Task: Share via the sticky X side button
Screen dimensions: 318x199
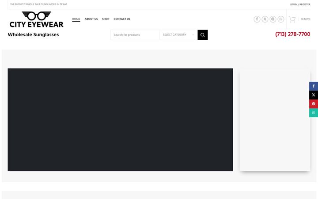Action: coord(314,95)
